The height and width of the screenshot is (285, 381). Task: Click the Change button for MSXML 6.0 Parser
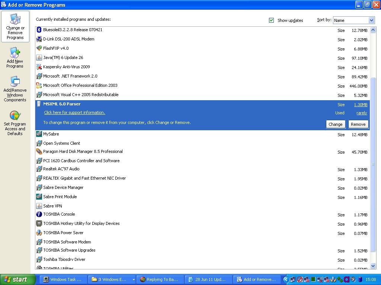335,124
